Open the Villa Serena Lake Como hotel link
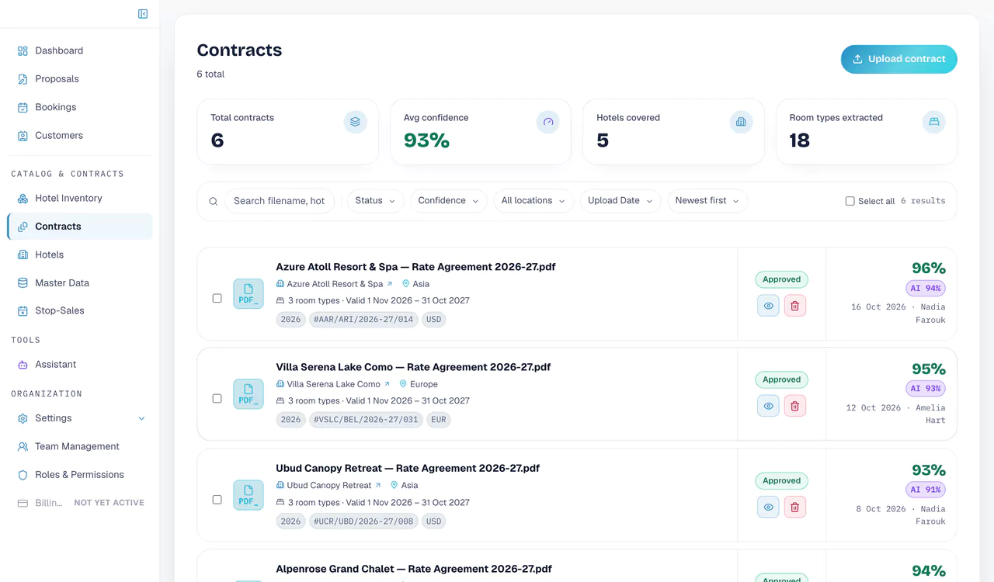Image resolution: width=994 pixels, height=582 pixels. 335,384
